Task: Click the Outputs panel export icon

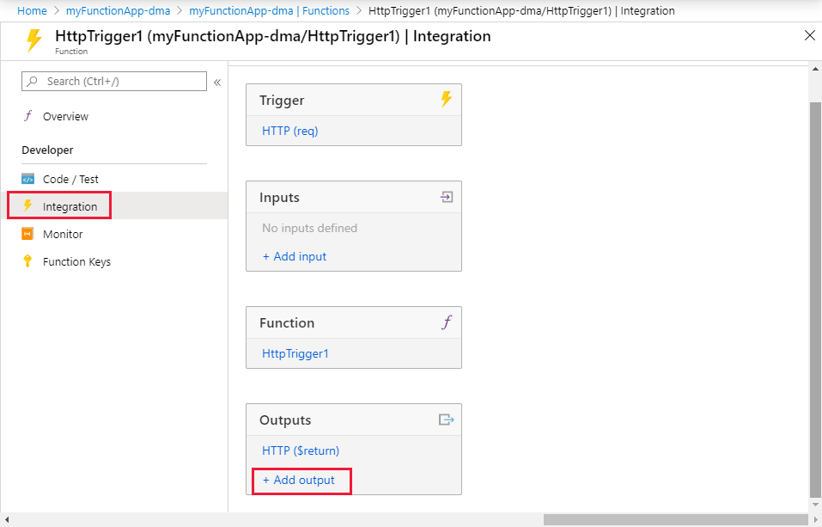Action: [446, 420]
